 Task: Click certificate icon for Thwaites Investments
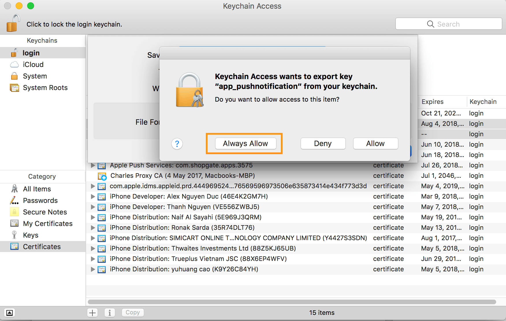click(x=102, y=249)
